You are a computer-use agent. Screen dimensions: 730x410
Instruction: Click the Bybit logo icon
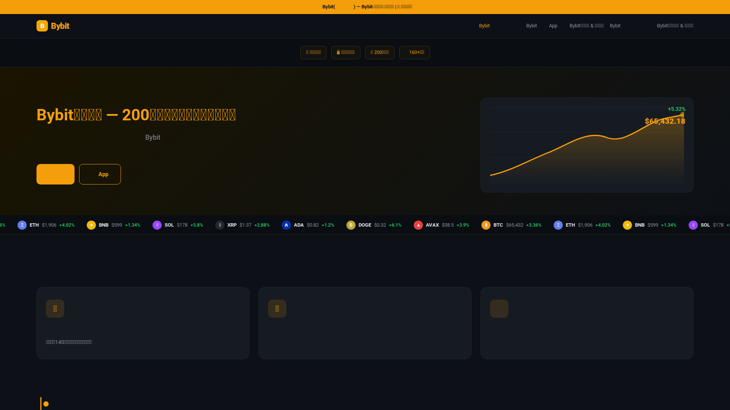point(42,26)
